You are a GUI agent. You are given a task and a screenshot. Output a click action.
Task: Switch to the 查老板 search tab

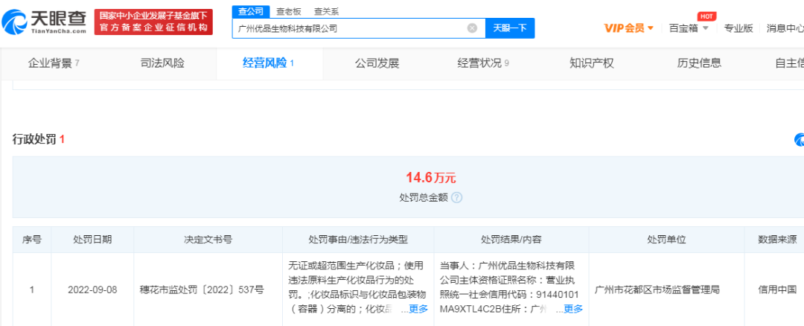288,11
